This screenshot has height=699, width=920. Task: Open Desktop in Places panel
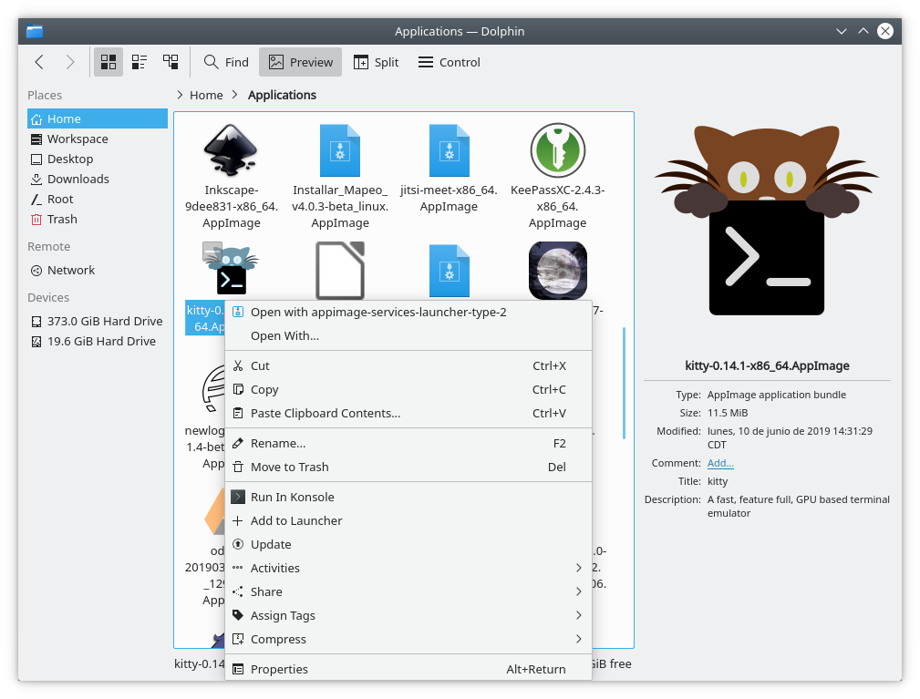pyautogui.click(x=98, y=159)
